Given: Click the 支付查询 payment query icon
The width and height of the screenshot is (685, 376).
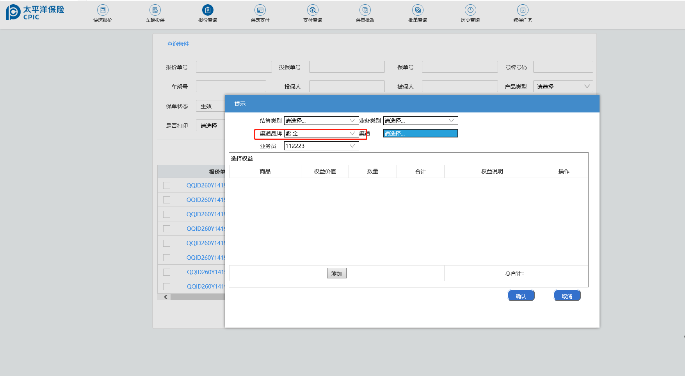Looking at the screenshot, I should point(313,11).
